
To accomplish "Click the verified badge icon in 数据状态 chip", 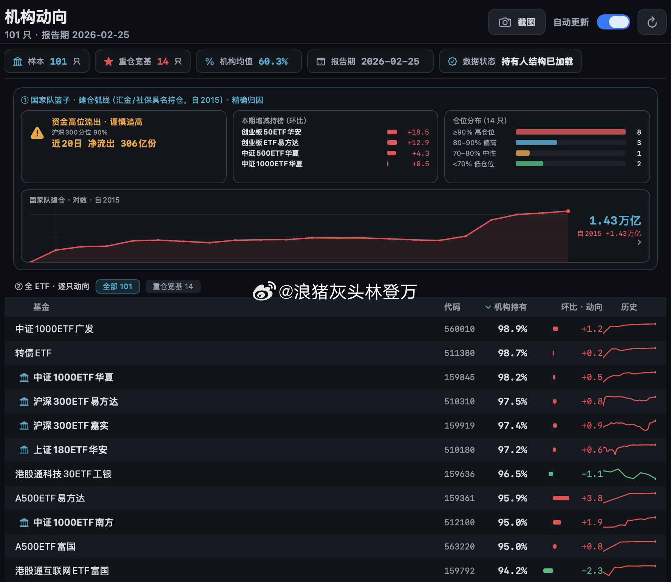I will [452, 62].
